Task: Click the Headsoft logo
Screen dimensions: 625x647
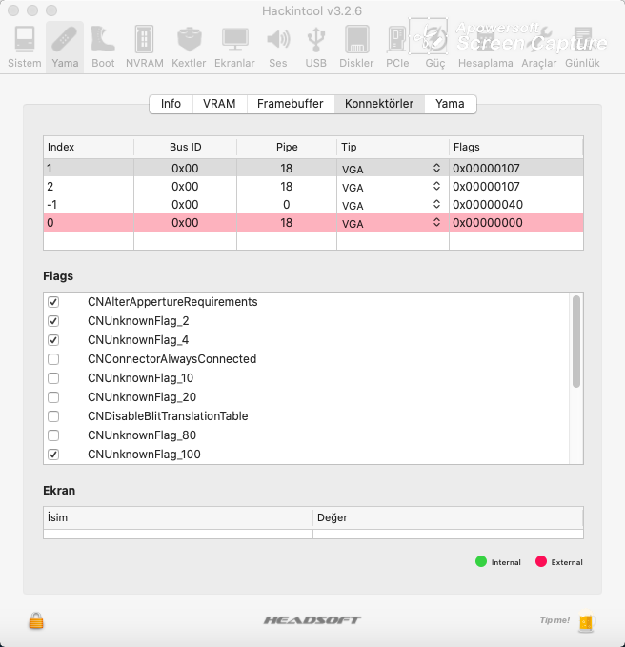Action: pos(312,620)
